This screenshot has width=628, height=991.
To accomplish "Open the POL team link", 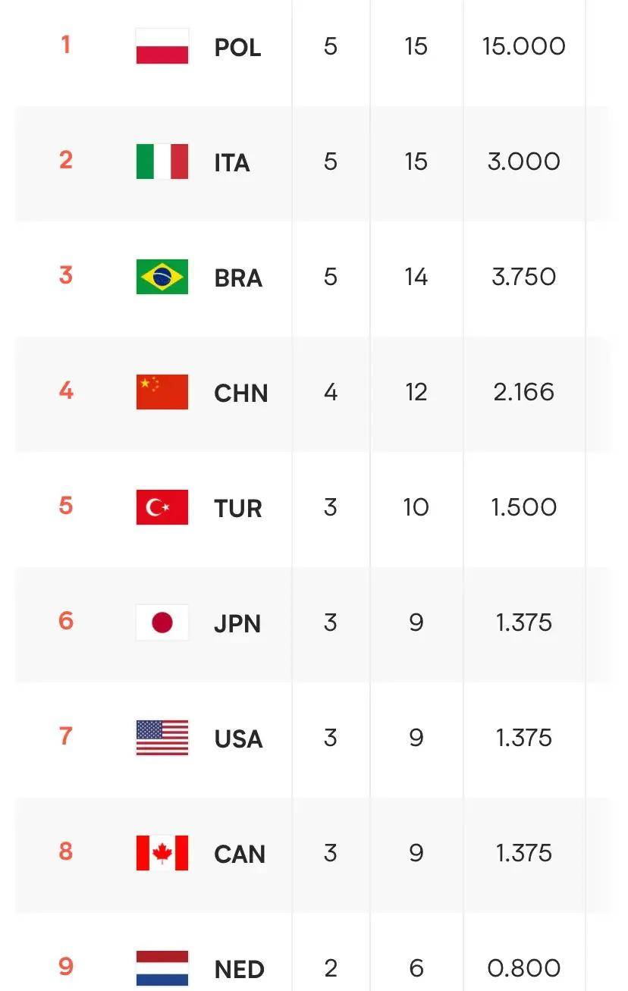I will (237, 48).
